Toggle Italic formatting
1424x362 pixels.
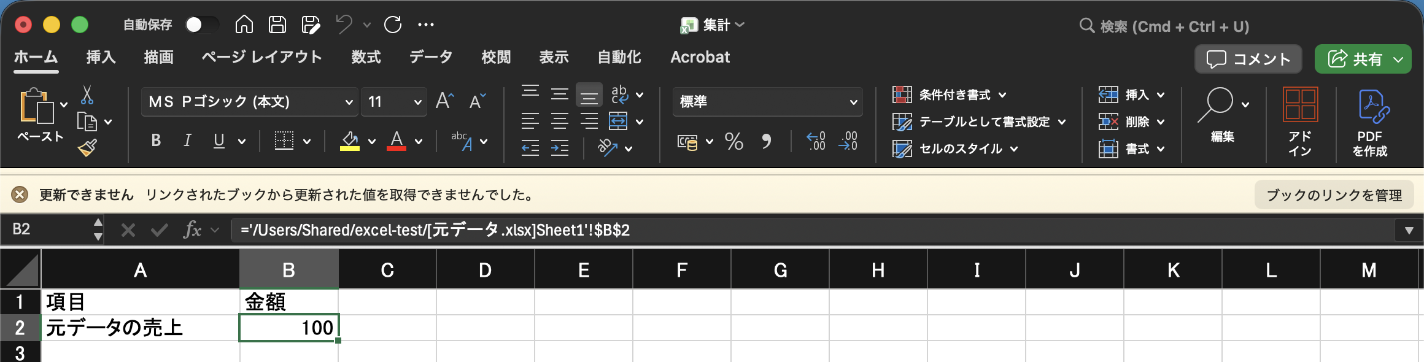(187, 141)
